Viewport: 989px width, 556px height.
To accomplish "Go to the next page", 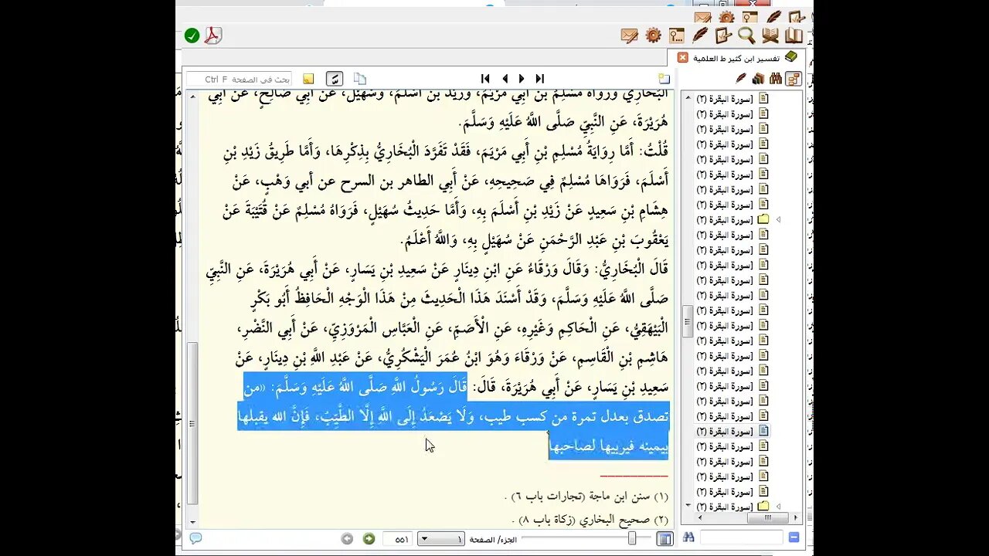I will [x=522, y=79].
